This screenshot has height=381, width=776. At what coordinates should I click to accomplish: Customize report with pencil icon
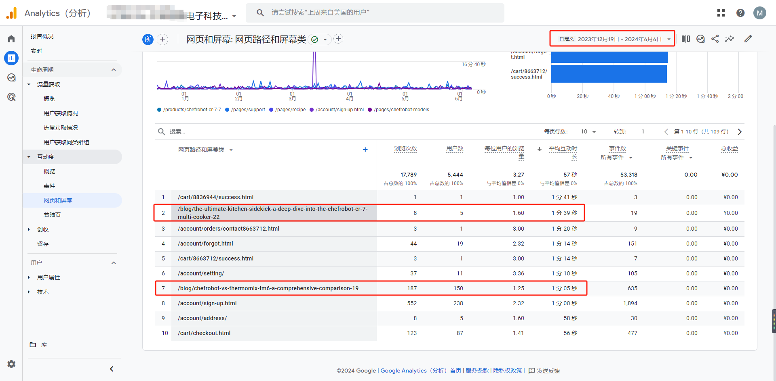pos(748,39)
